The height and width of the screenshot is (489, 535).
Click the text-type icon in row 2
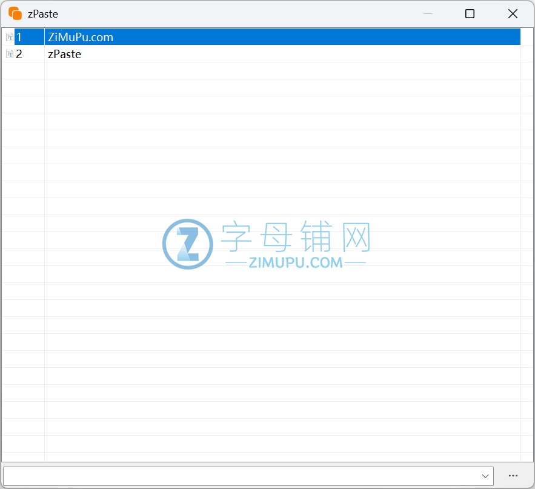click(x=10, y=54)
